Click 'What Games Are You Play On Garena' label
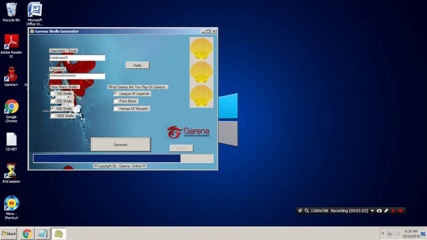 (x=137, y=87)
